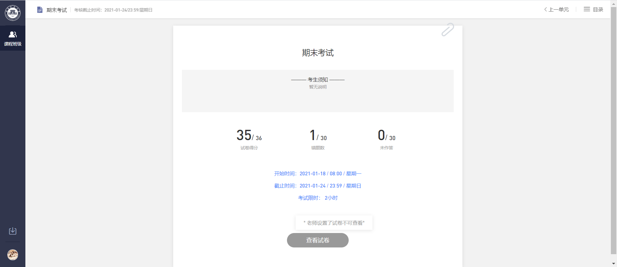Open the user avatar profile

(x=13, y=255)
